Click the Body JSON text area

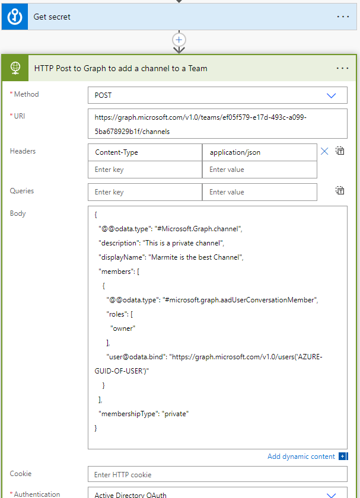tap(217, 326)
